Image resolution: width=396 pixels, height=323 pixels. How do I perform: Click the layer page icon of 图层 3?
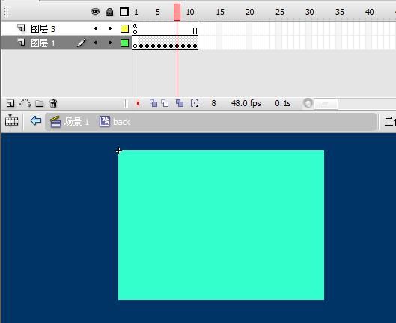pyautogui.click(x=21, y=28)
